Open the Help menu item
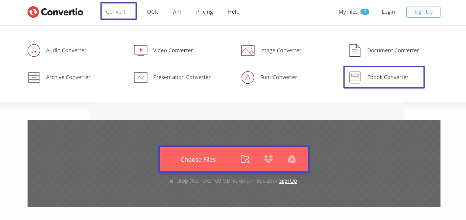Image resolution: width=466 pixels, height=220 pixels. (x=233, y=12)
